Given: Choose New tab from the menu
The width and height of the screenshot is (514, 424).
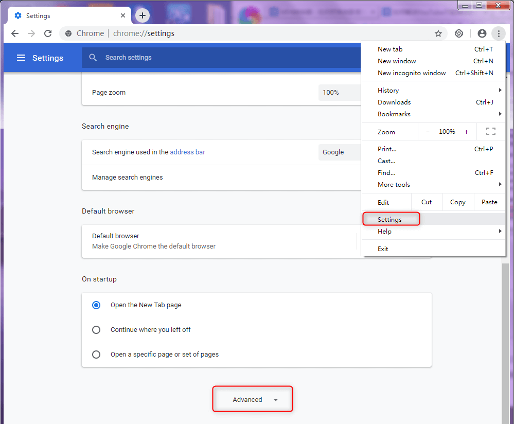Looking at the screenshot, I should coord(433,49).
